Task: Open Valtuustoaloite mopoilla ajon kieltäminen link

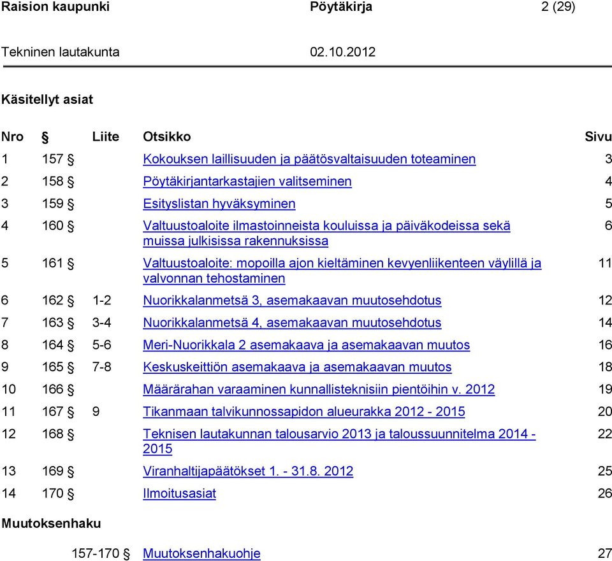Action: [x=342, y=271]
